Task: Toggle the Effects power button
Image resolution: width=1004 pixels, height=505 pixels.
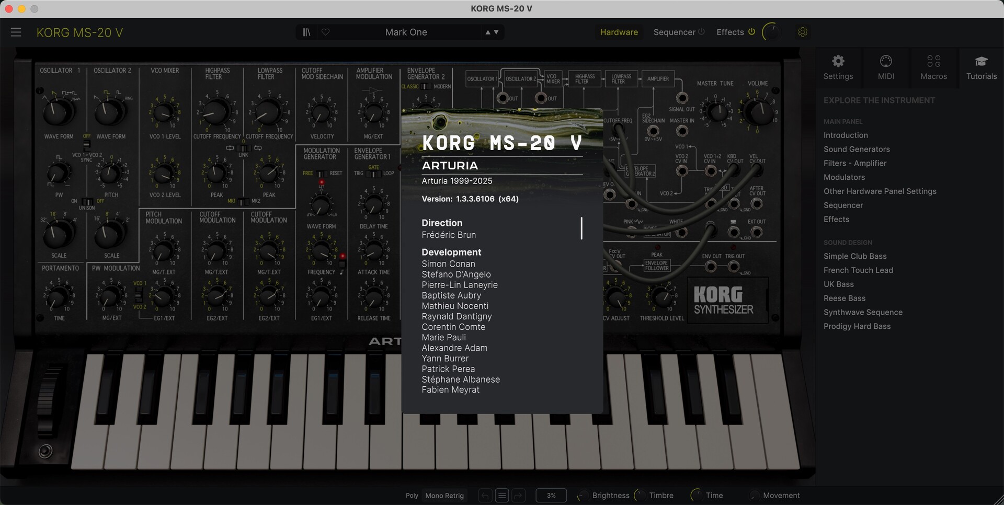Action: coord(751,32)
